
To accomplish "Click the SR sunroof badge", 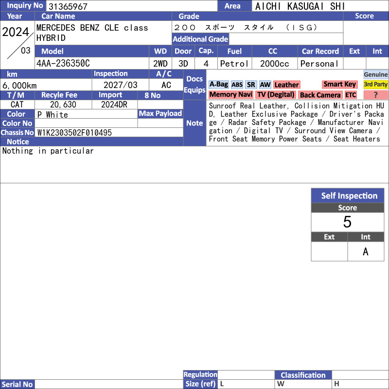I will (x=251, y=85).
